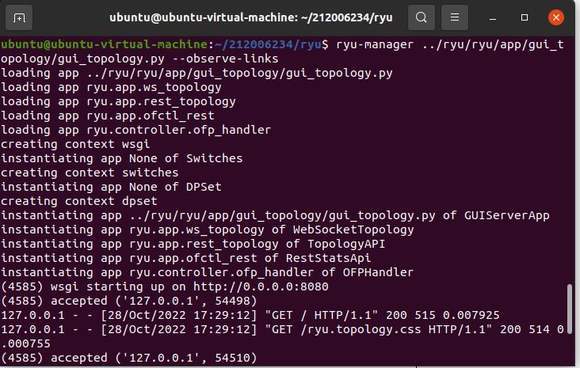Open the hamburger menu

454,17
